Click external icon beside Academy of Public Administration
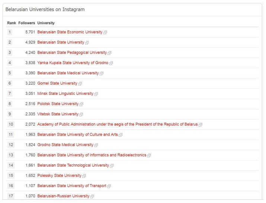Image resolution: width=266 pixels, height=203 pixels. coord(201,125)
